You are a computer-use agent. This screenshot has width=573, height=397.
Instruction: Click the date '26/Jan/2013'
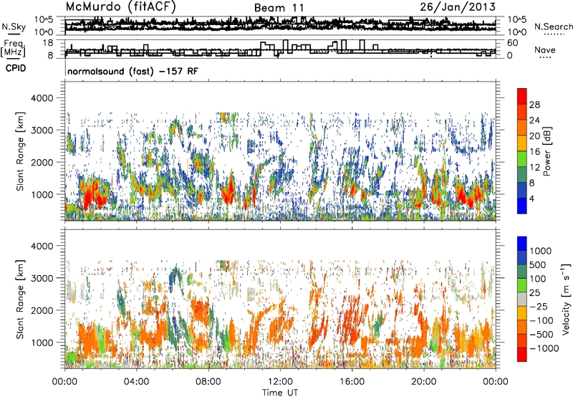coord(458,7)
